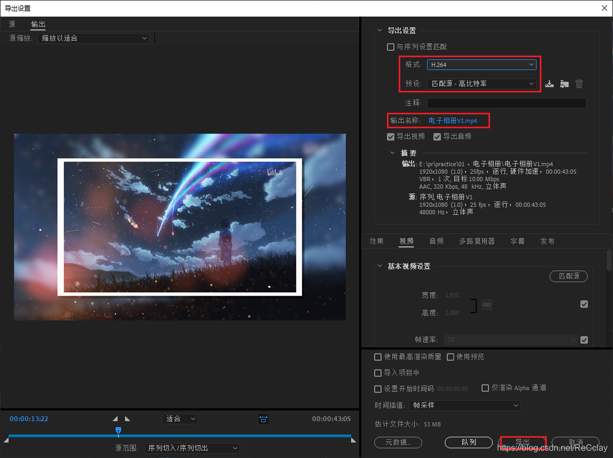Click the output name link 电子相册V1.mp4
The image size is (613, 458).
click(453, 121)
